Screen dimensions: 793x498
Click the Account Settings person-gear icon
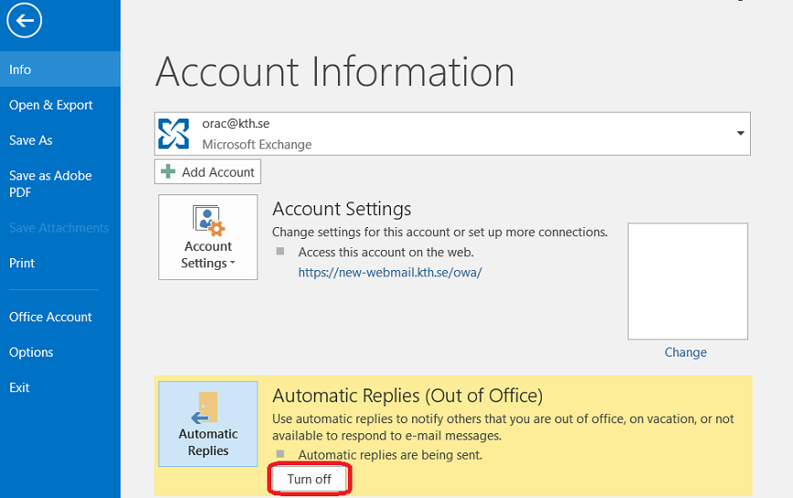coord(208,220)
